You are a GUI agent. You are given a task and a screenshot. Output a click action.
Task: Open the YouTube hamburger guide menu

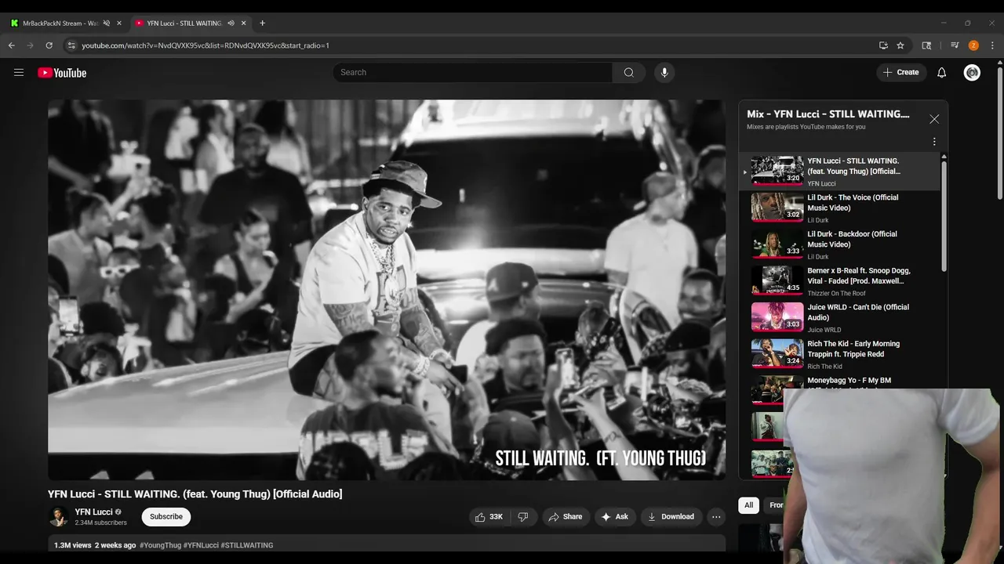coord(19,73)
